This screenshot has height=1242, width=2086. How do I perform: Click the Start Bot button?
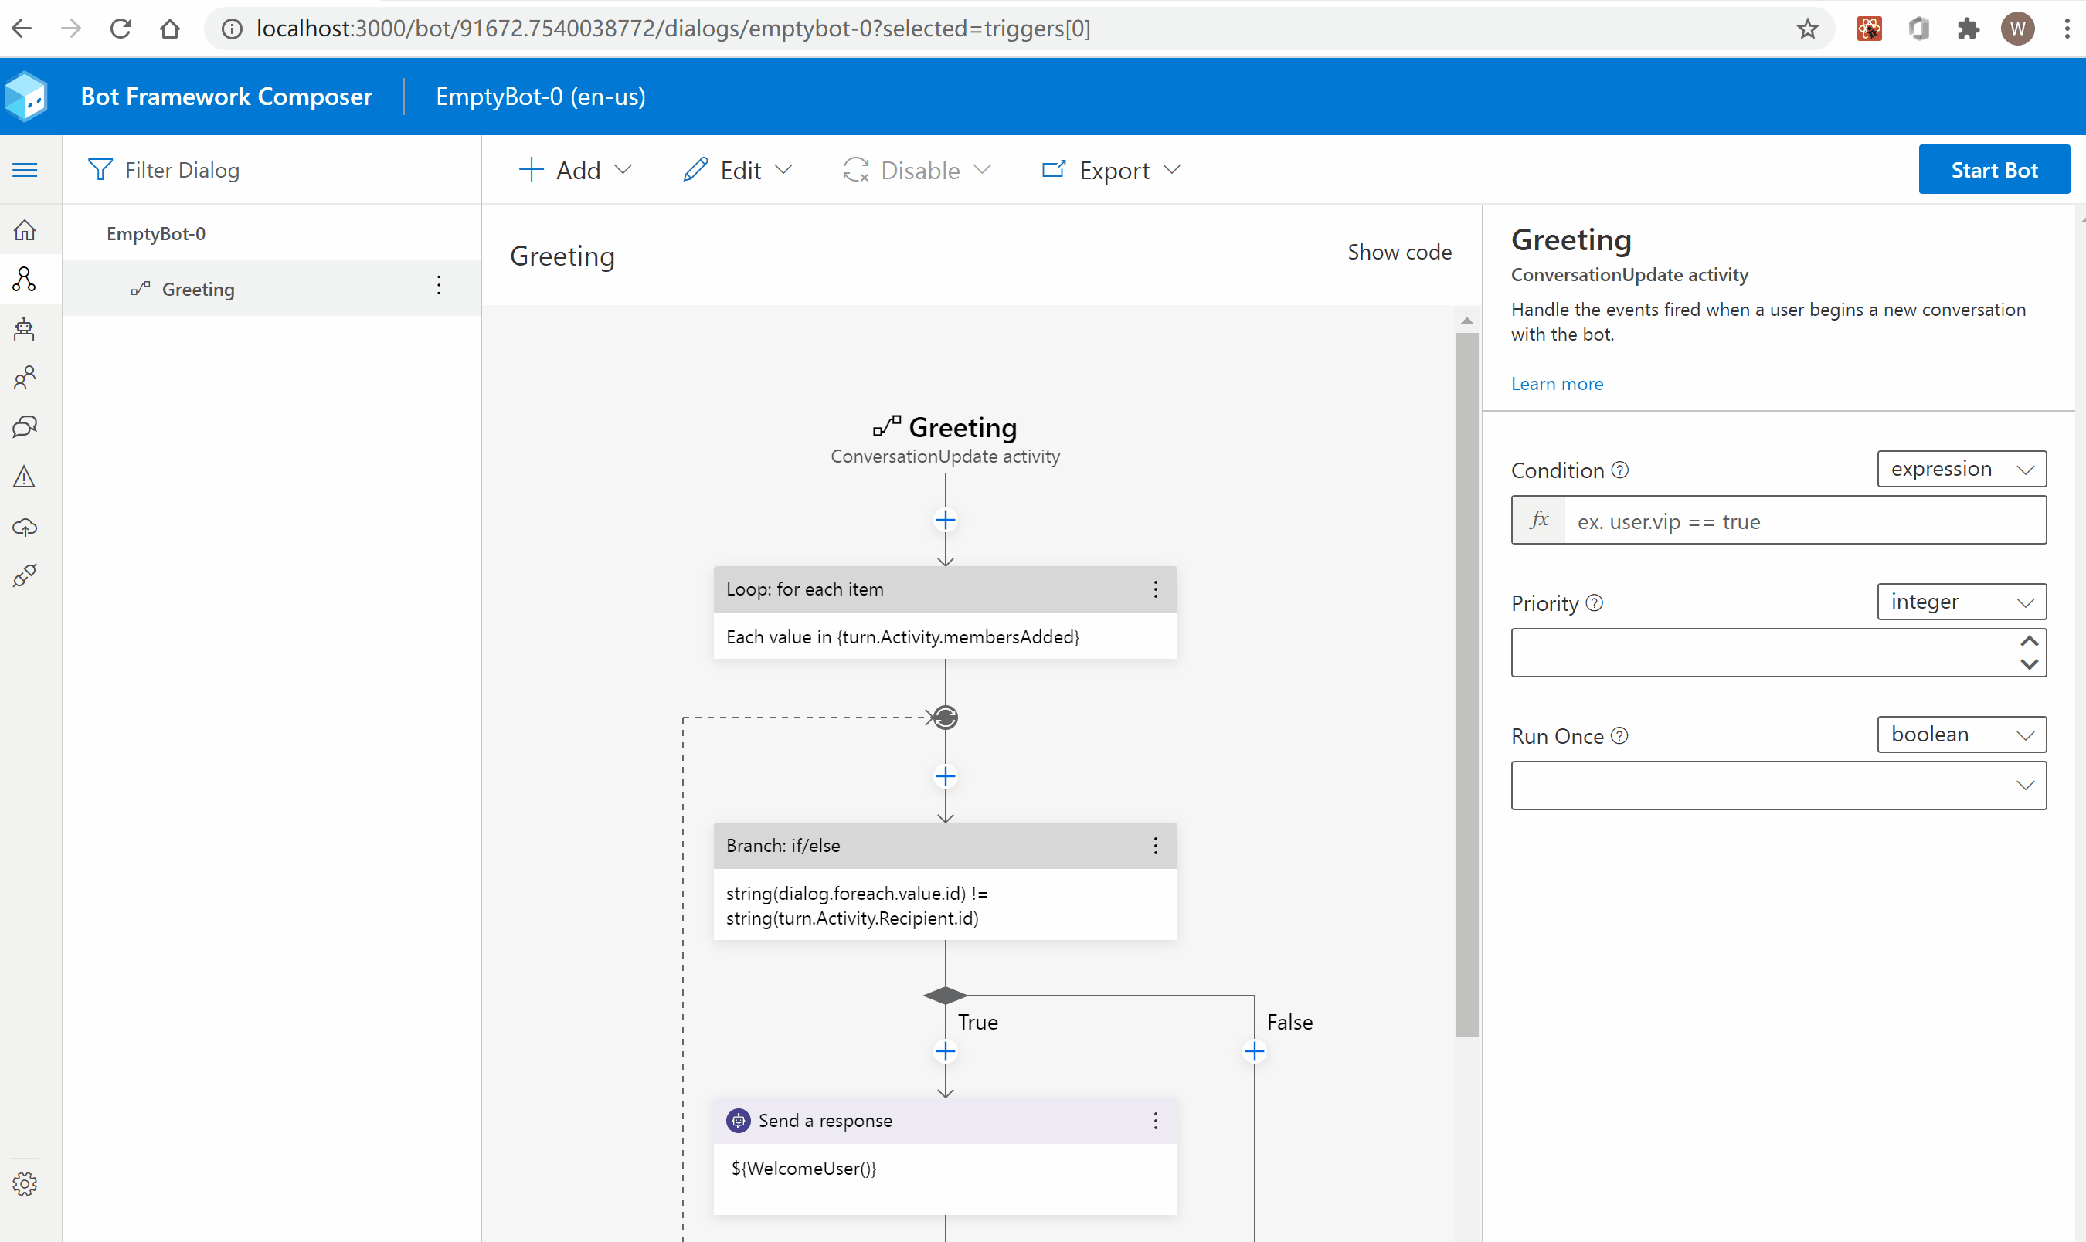[1993, 170]
